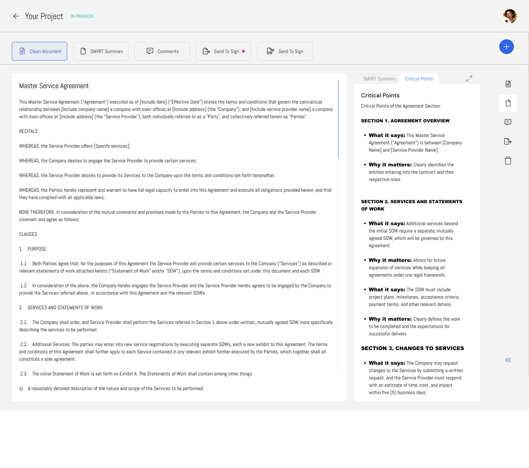
Task: Click 'Critical Points of the Agreement Section:' text
Action: [401, 106]
